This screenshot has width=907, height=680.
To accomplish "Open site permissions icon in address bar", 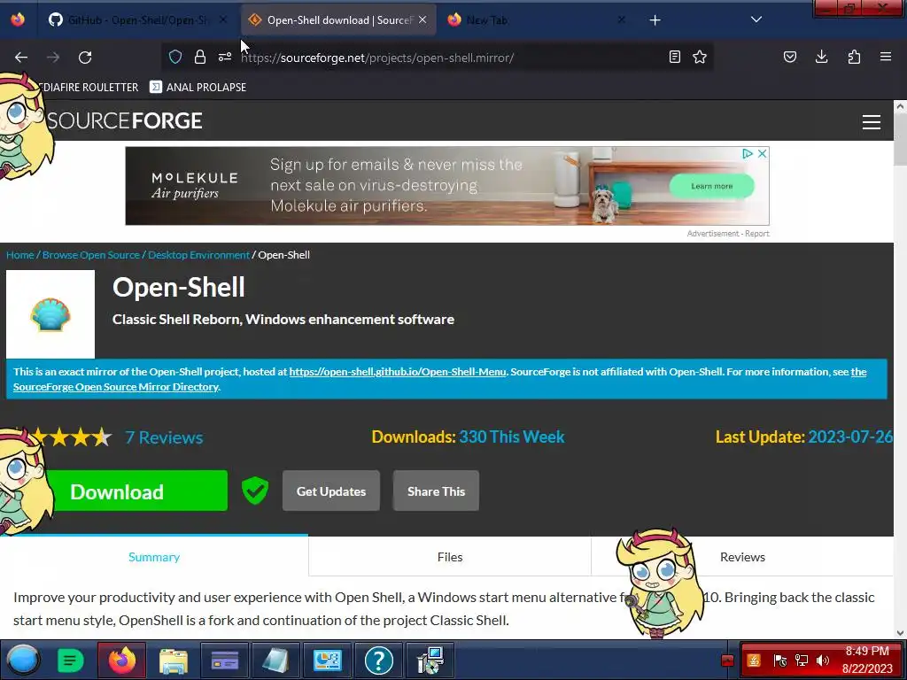I will click(225, 57).
